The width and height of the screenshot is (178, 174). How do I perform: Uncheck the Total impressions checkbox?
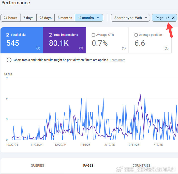coord(51,35)
